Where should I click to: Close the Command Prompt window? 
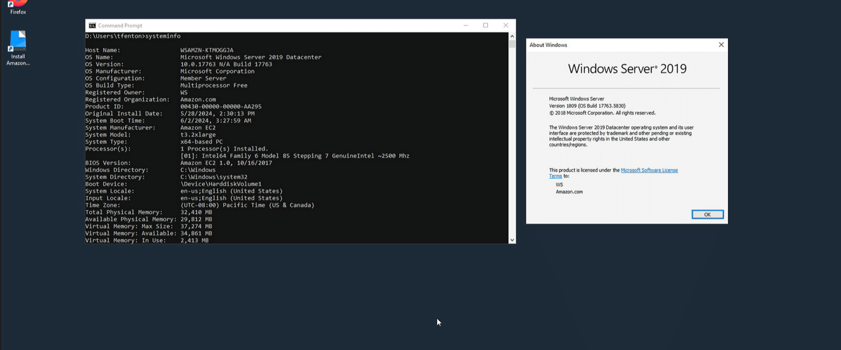pyautogui.click(x=505, y=25)
